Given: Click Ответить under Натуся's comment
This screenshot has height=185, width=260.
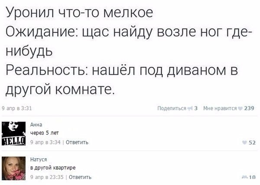Looking at the screenshot, I should click(x=80, y=177).
